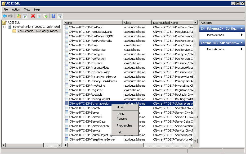Click the icon beside CN=ms-RTC-SIP-Presence
Image resolution: width=246 pixels, height=154 pixels.
(66, 63)
